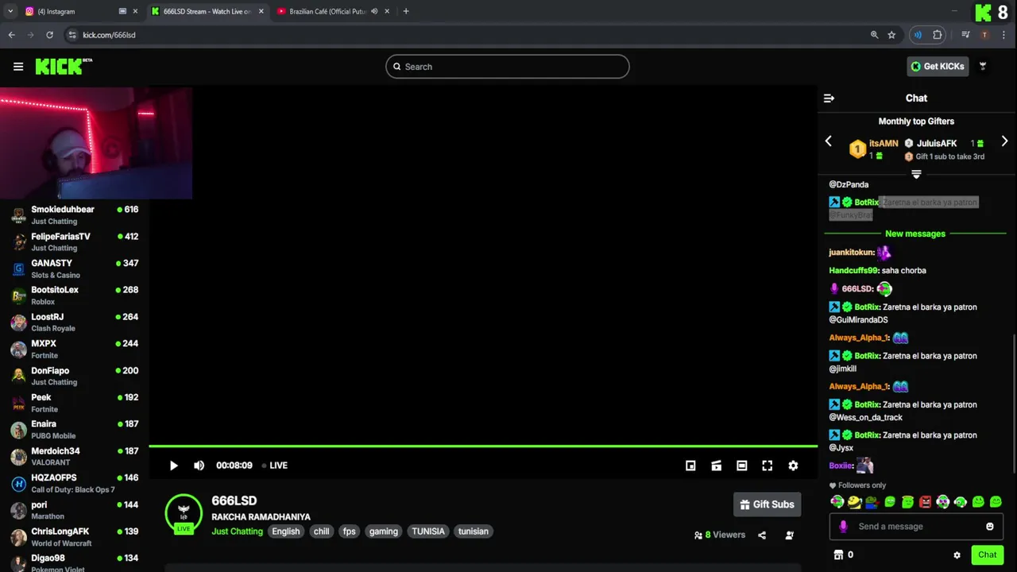Open the viewers count icon
1017x572 pixels.
coord(698,535)
